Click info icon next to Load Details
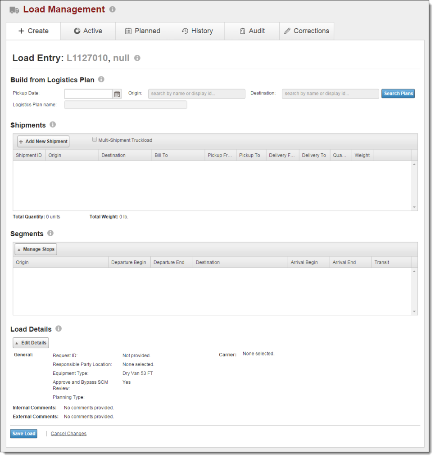 (x=59, y=329)
